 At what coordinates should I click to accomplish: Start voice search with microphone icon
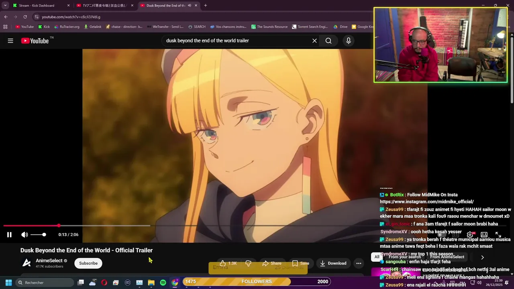coord(349,41)
